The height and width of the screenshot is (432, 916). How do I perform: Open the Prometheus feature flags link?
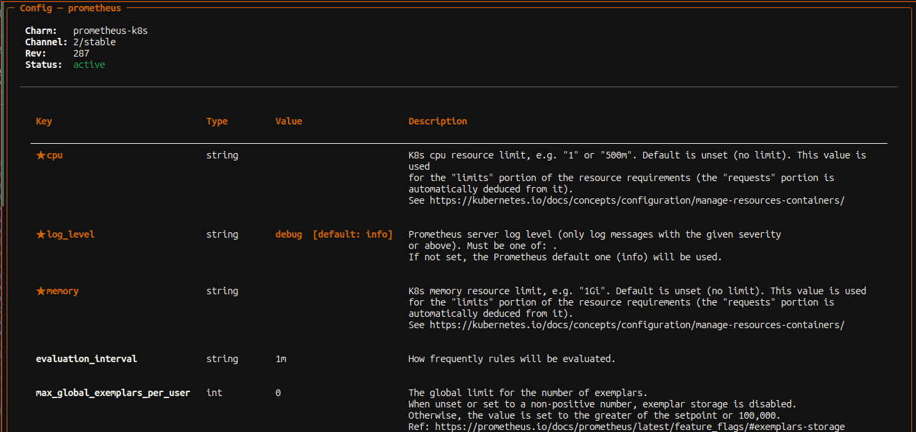(637, 427)
